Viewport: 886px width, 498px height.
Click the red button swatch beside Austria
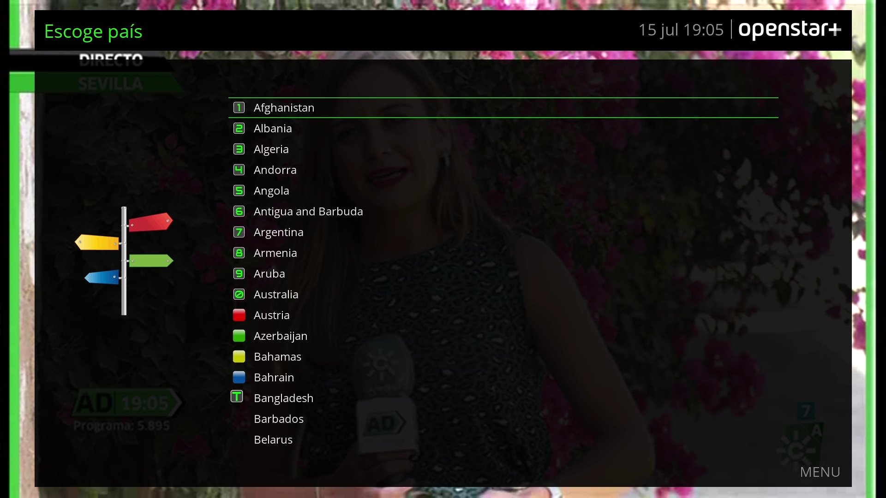239,315
